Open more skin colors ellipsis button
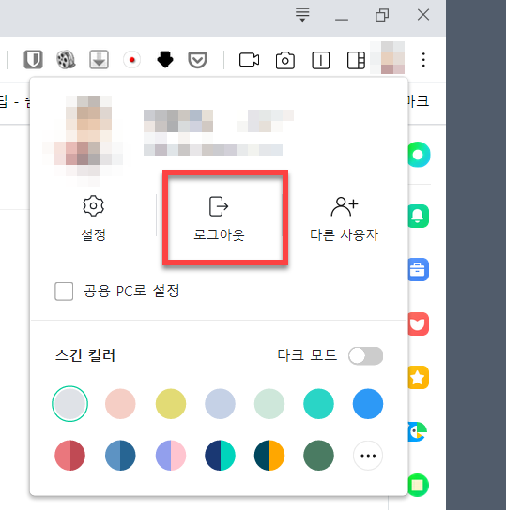This screenshot has width=506, height=510. (x=368, y=456)
